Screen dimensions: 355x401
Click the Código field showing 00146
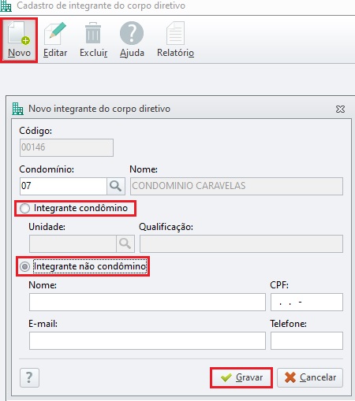[x=66, y=147]
